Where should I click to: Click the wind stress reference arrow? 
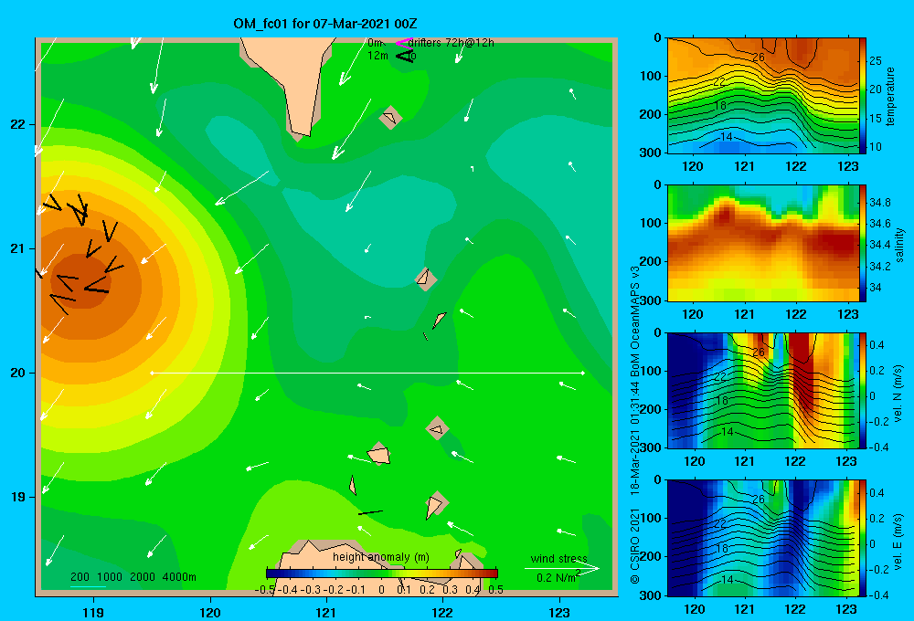561,569
